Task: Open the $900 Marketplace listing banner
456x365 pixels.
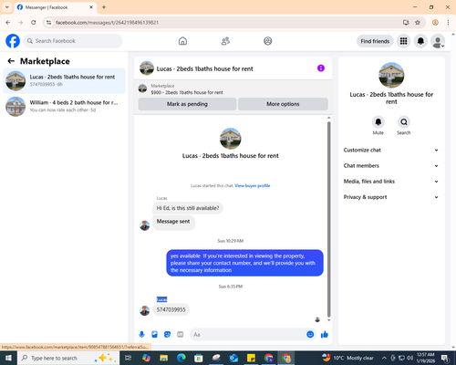Action: point(233,89)
